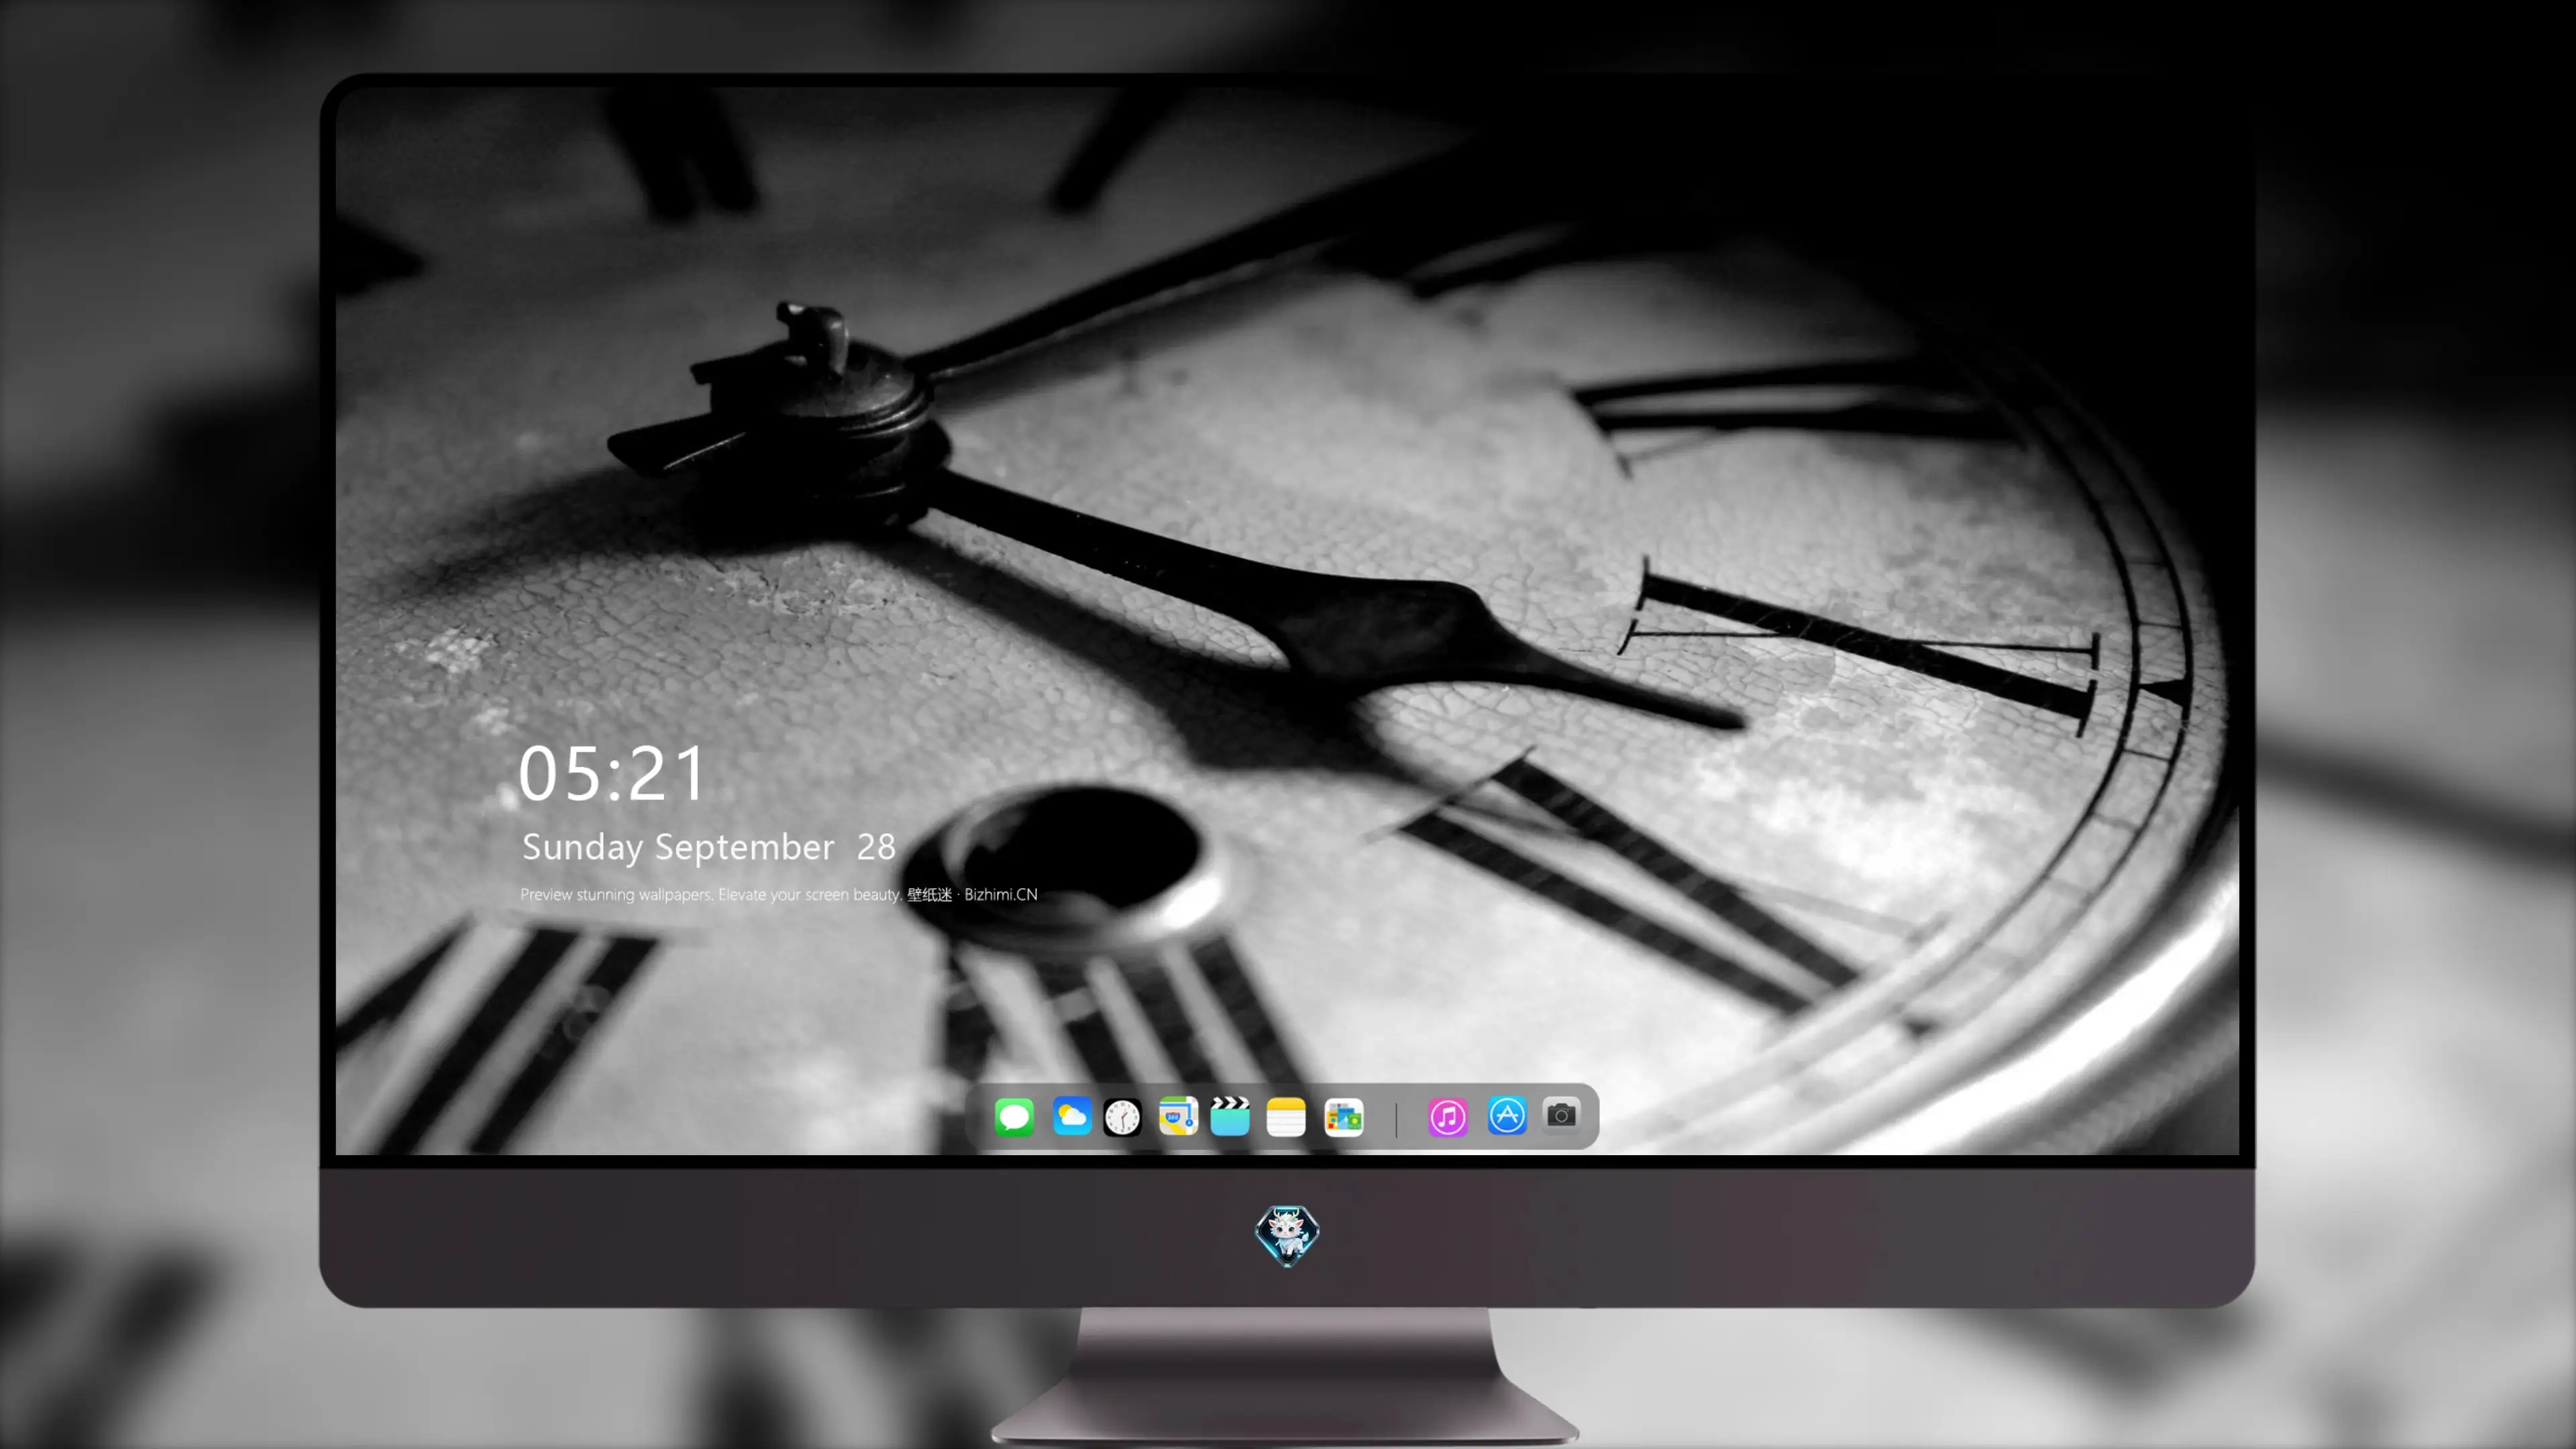Image resolution: width=2576 pixels, height=1449 pixels.
Task: Open the photo cards app in the dock
Action: [x=1344, y=1117]
